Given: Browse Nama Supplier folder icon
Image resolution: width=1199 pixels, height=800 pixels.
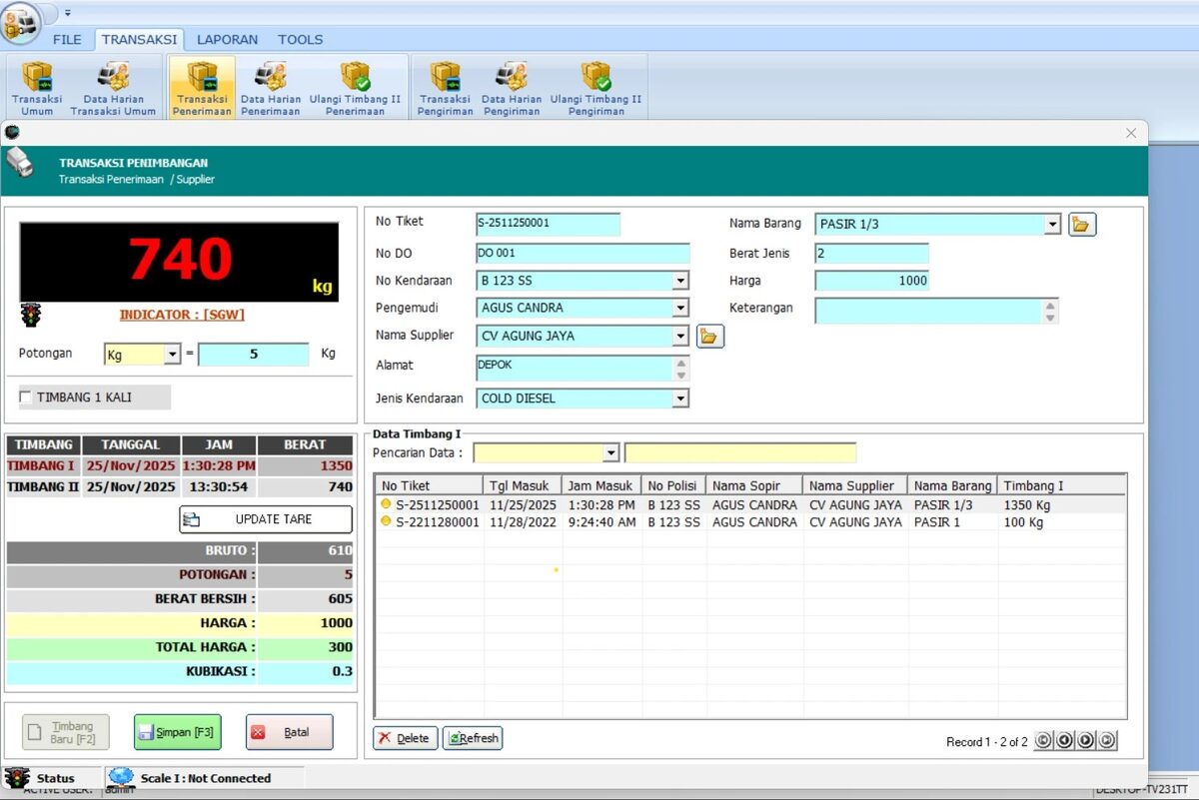Looking at the screenshot, I should pyautogui.click(x=709, y=337).
